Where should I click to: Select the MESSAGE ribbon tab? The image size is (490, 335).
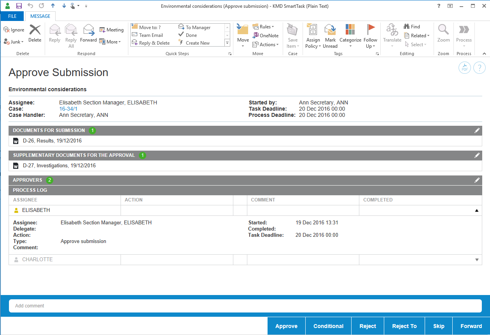[40, 16]
